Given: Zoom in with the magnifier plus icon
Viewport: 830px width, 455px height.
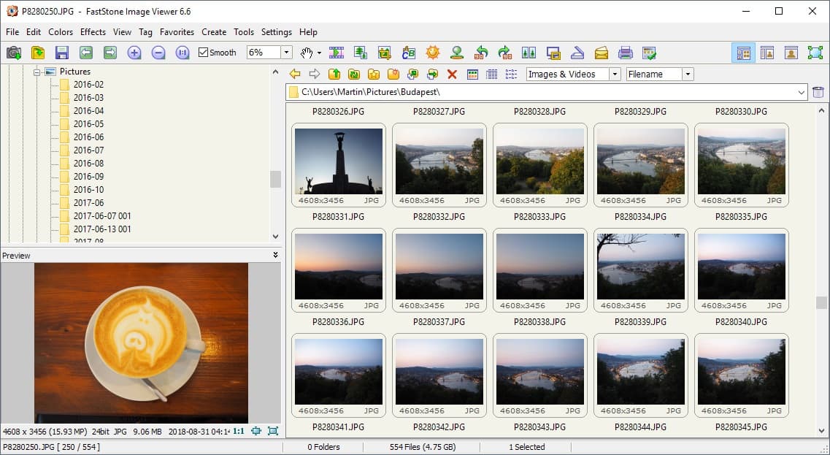Looking at the screenshot, I should (135, 53).
